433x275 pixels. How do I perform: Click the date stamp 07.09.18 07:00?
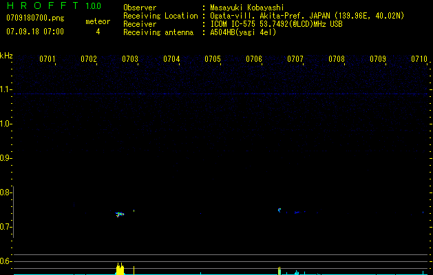tap(35, 32)
